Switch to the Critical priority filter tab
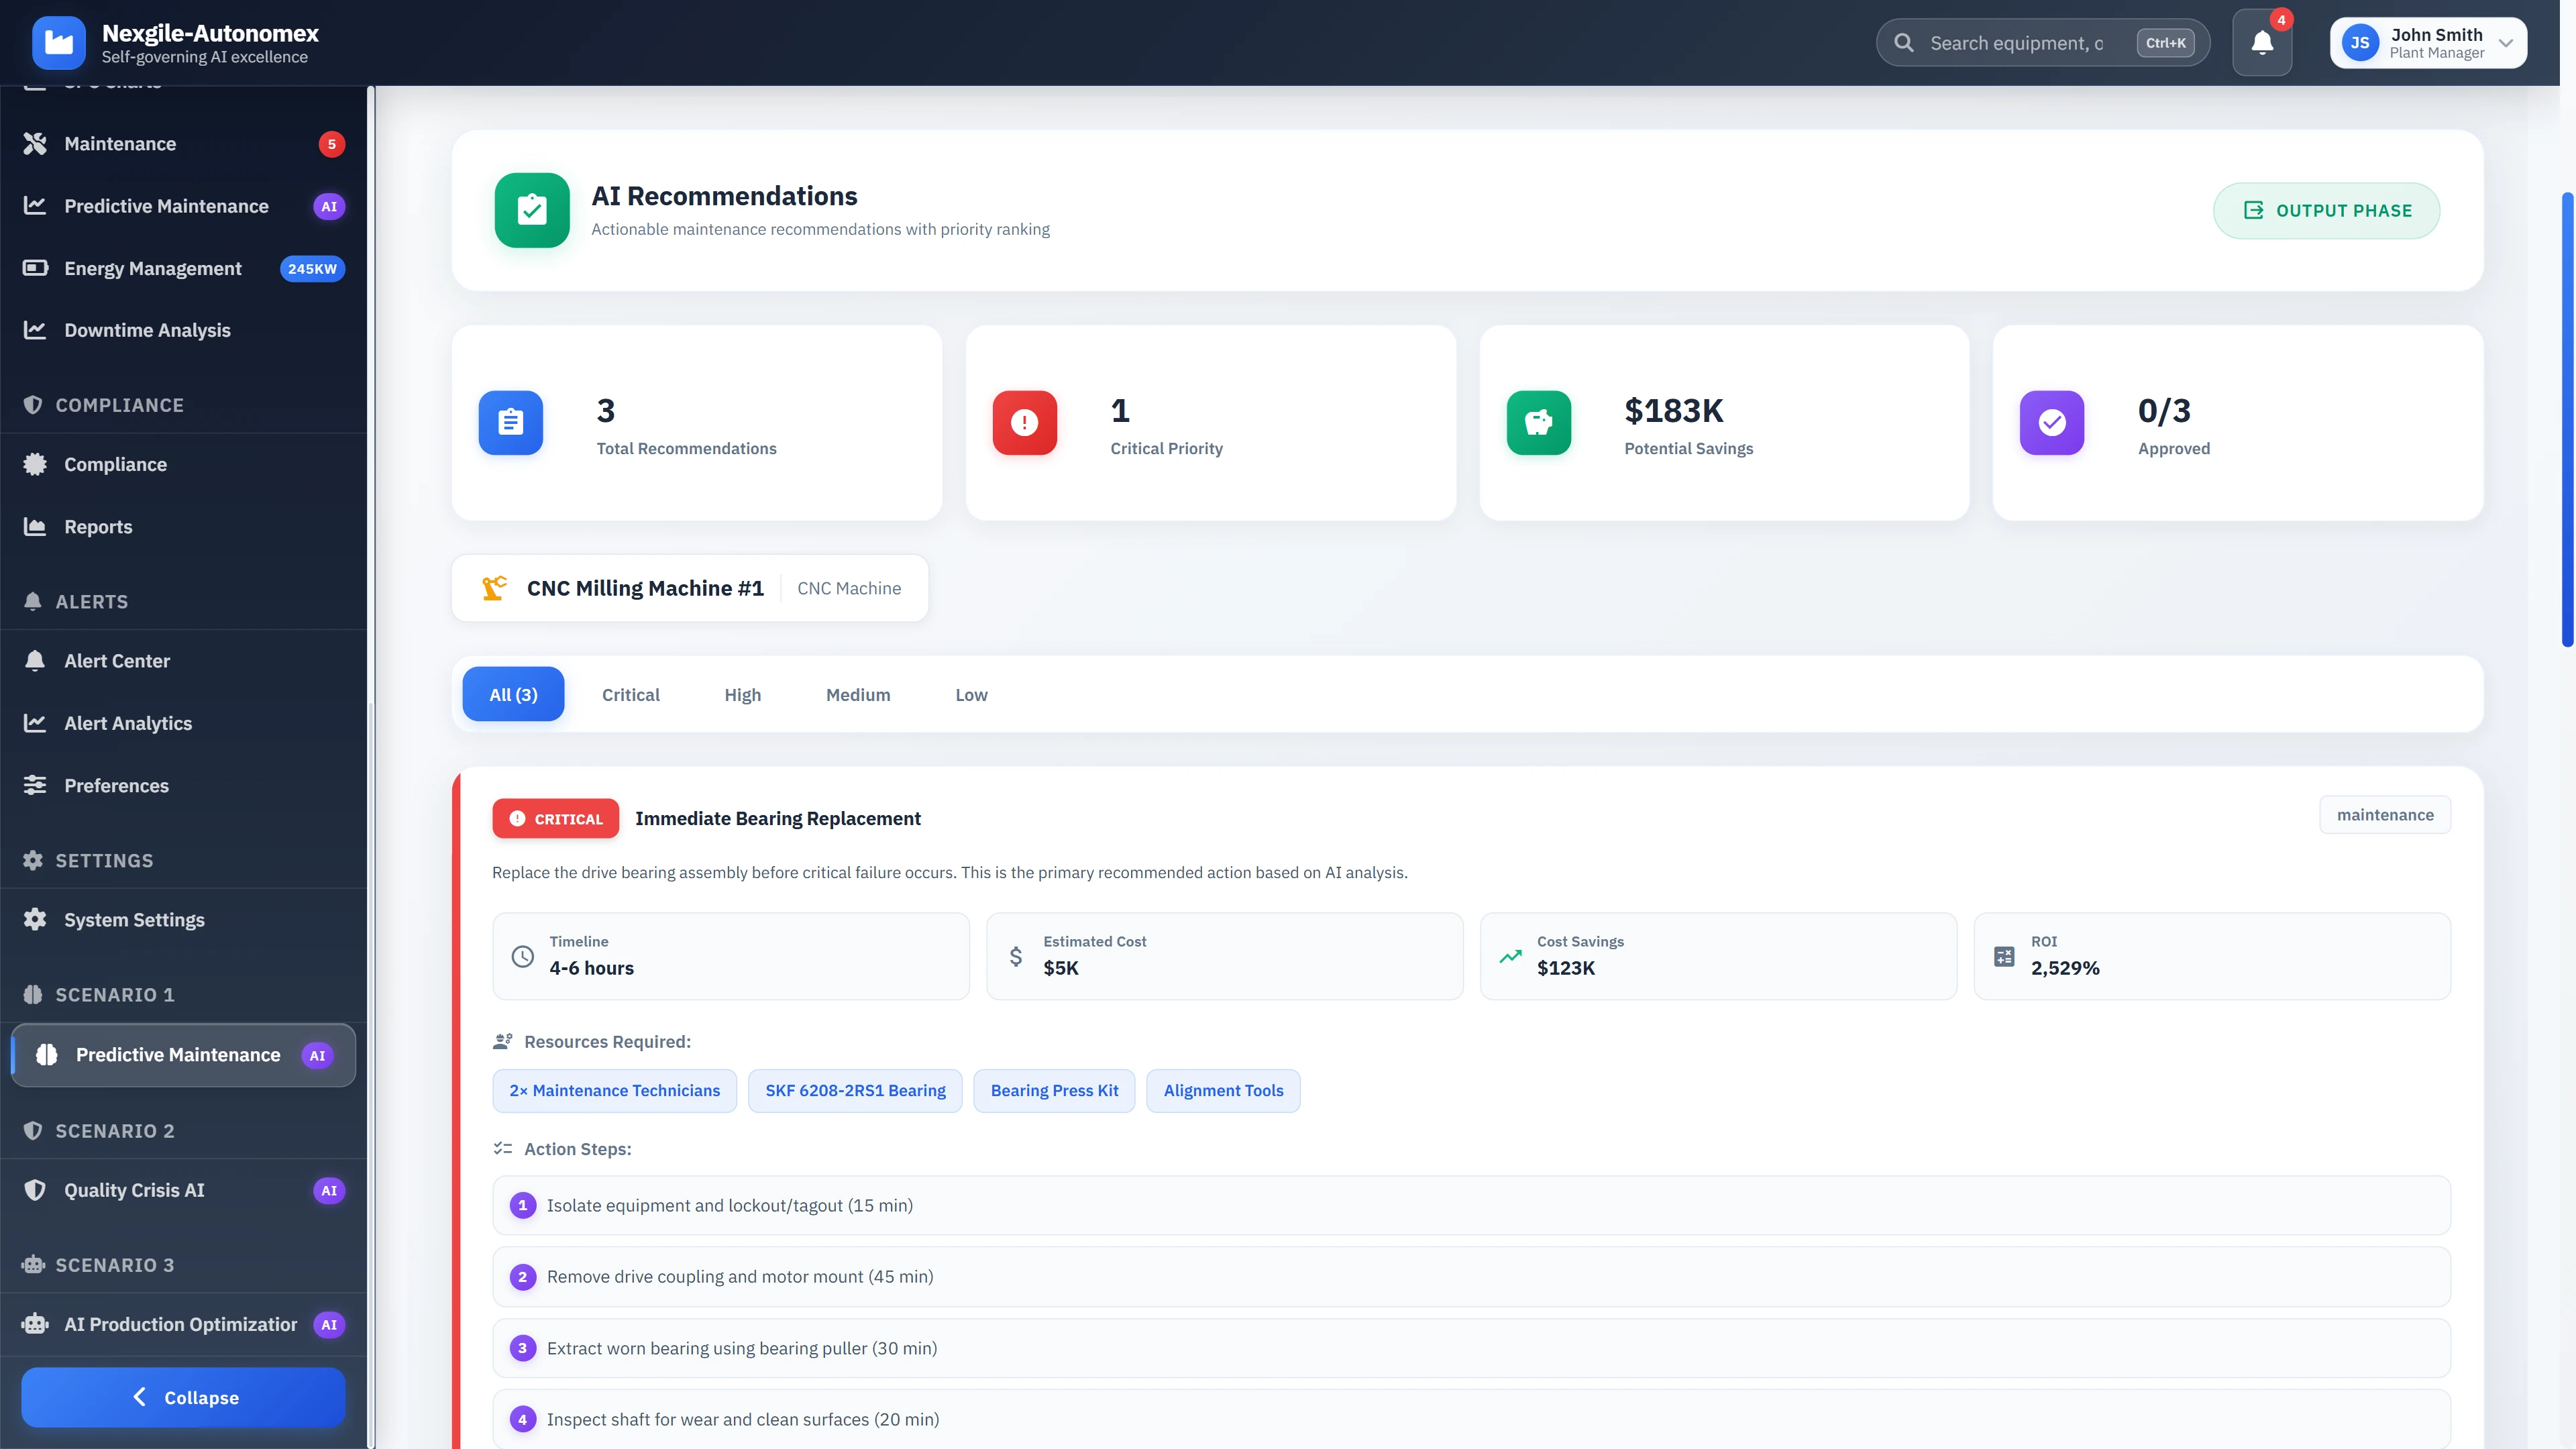The width and height of the screenshot is (2576, 1449). (630, 694)
